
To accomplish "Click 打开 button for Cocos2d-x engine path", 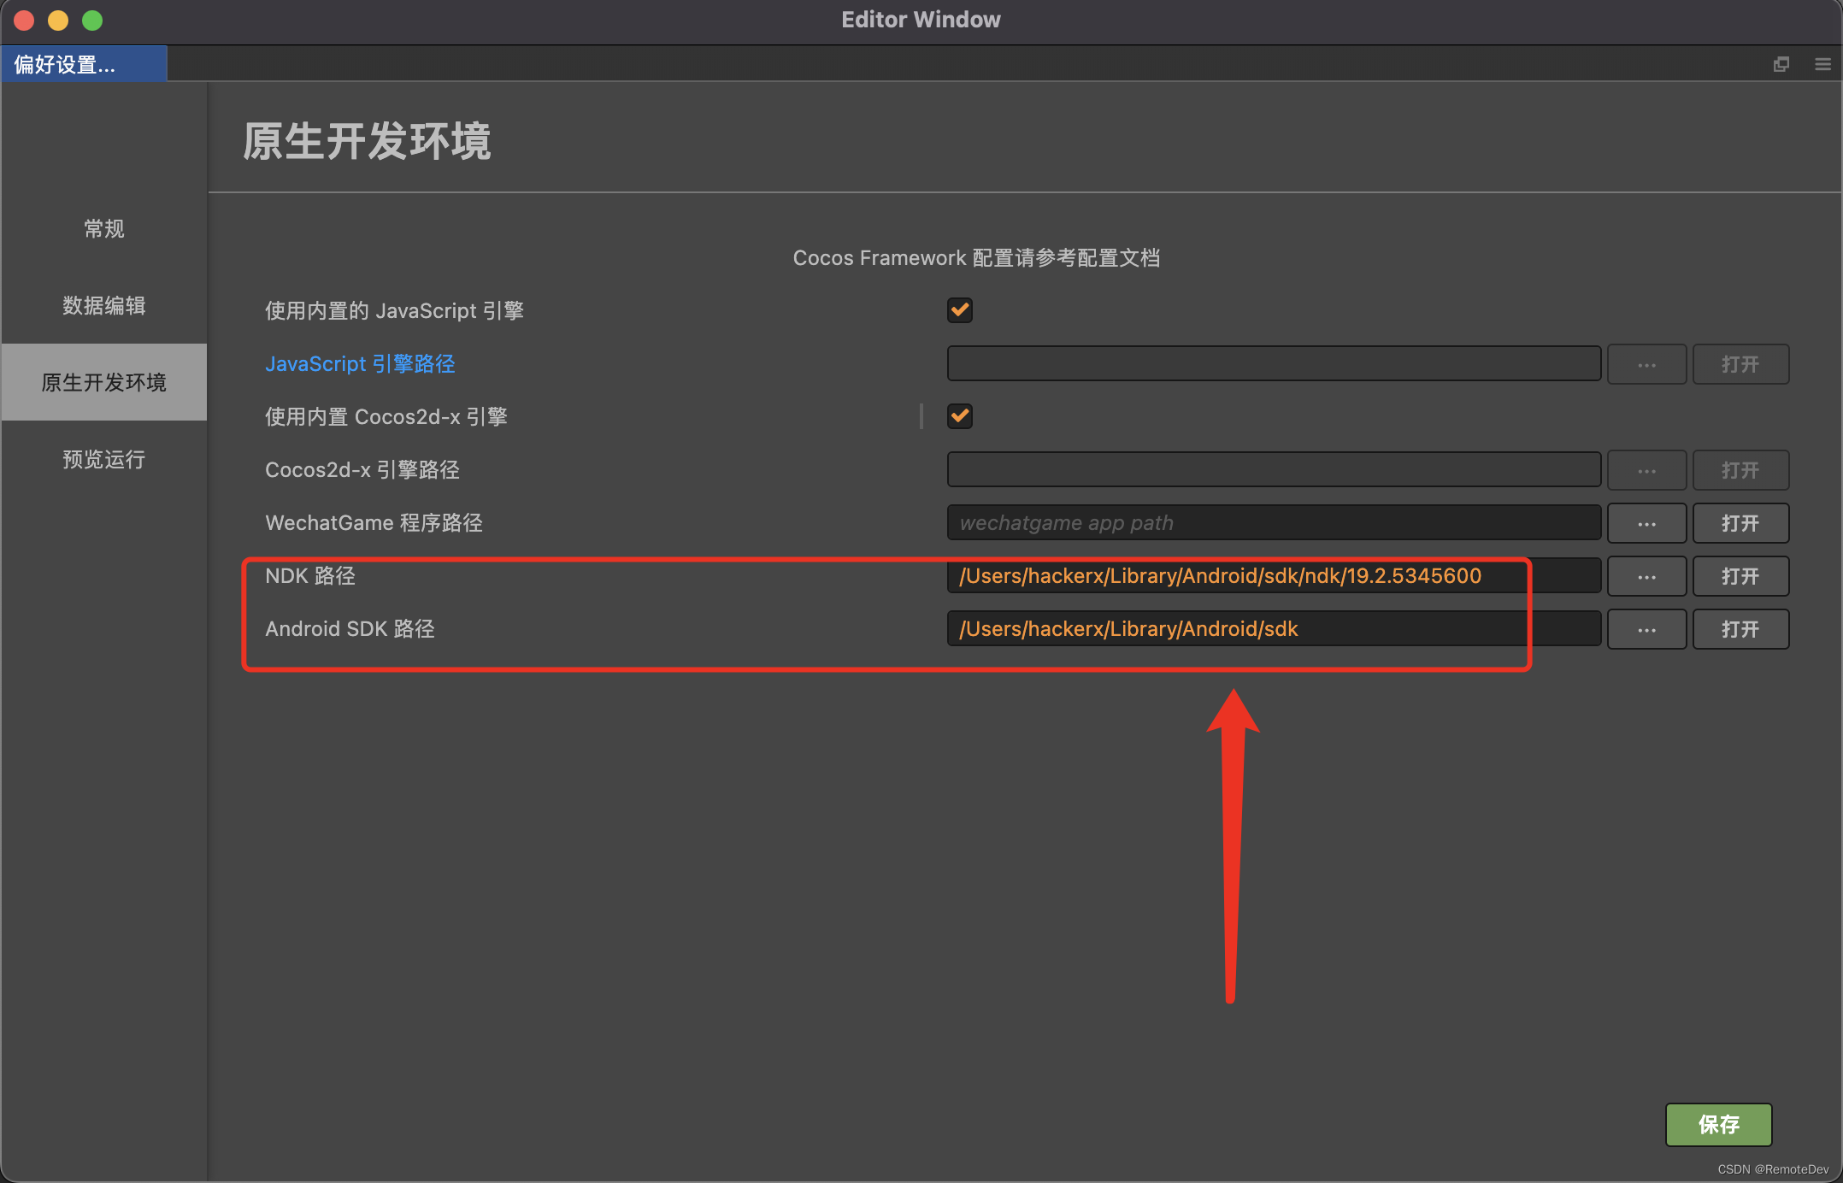I will (1740, 470).
